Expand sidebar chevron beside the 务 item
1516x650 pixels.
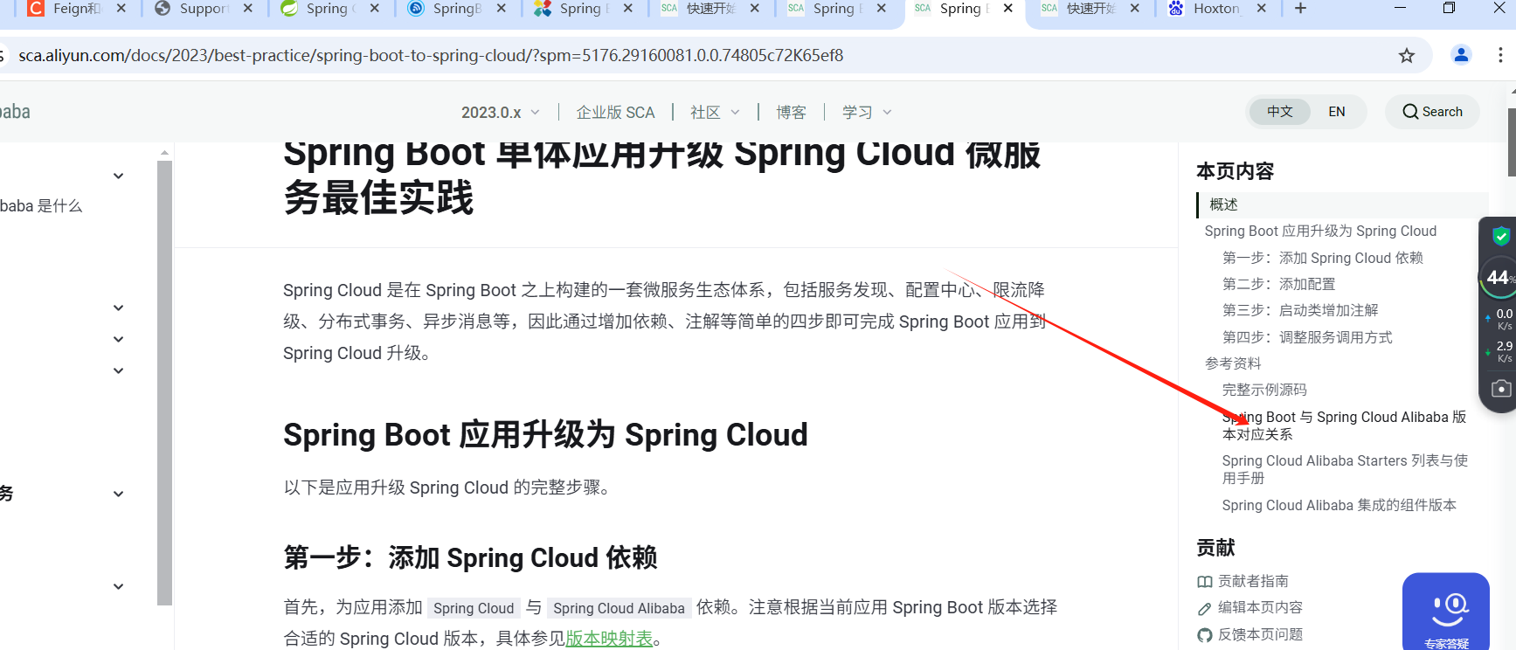point(119,494)
